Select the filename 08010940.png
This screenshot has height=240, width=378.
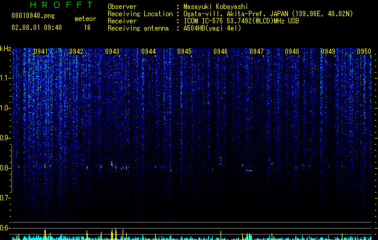coord(33,16)
